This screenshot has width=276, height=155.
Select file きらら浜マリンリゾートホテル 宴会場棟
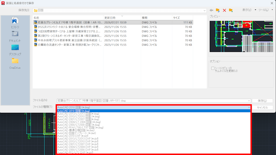click(x=113, y=27)
